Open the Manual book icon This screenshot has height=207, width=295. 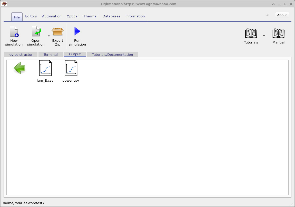pyautogui.click(x=278, y=34)
